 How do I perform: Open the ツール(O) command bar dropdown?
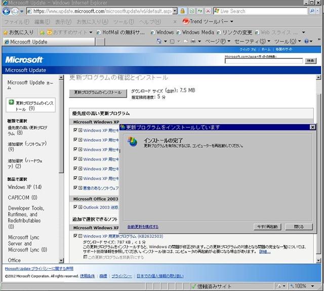[x=288, y=41]
